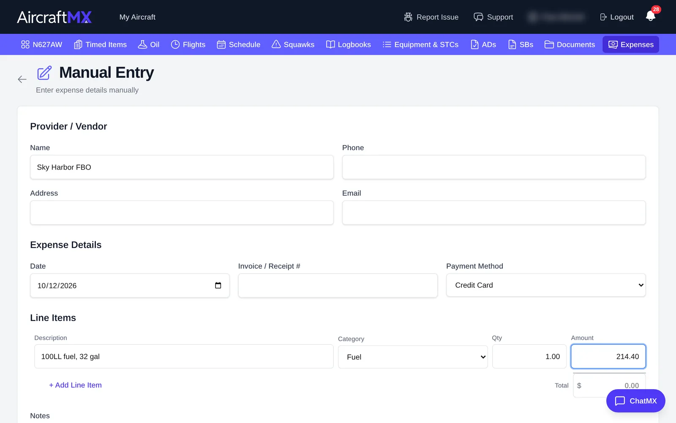Click the Line Items heading
Viewport: 676px width, 423px height.
pyautogui.click(x=53, y=318)
